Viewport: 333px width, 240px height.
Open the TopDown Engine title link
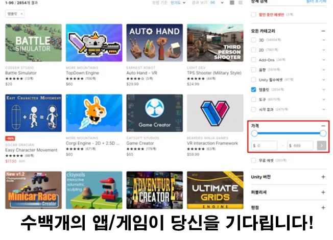[82, 73]
